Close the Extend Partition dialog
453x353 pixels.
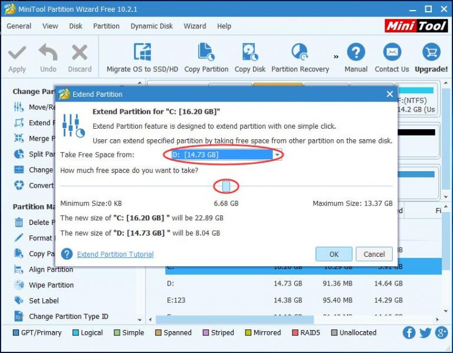[390, 94]
